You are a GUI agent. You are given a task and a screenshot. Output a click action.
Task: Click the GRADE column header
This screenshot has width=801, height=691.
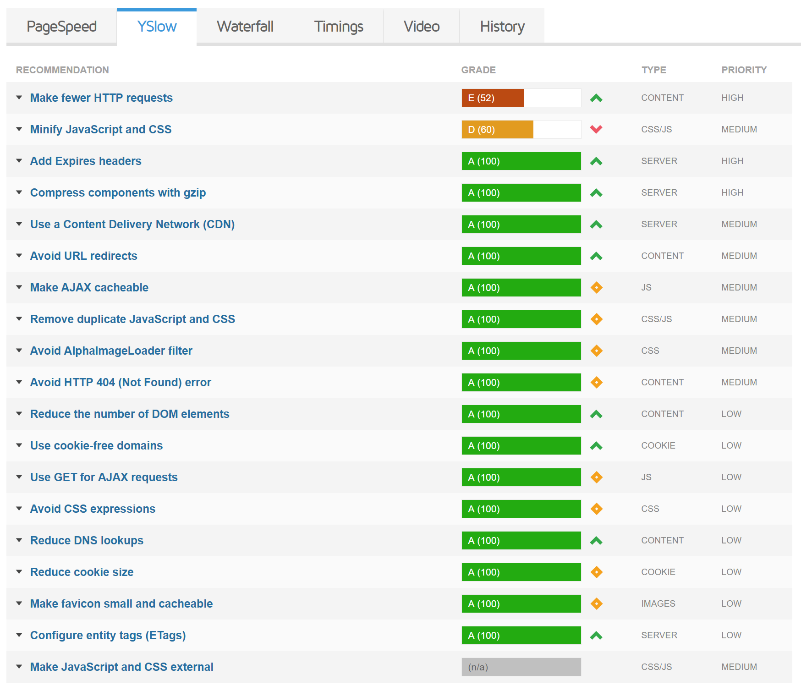[x=478, y=70]
